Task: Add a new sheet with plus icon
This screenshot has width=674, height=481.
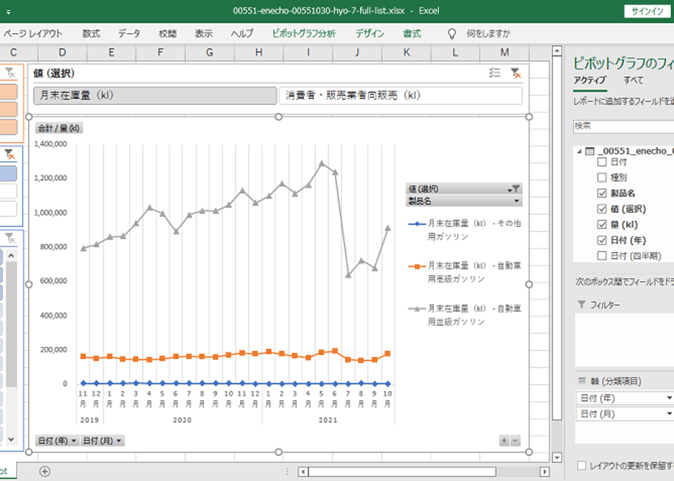Action: (x=44, y=472)
